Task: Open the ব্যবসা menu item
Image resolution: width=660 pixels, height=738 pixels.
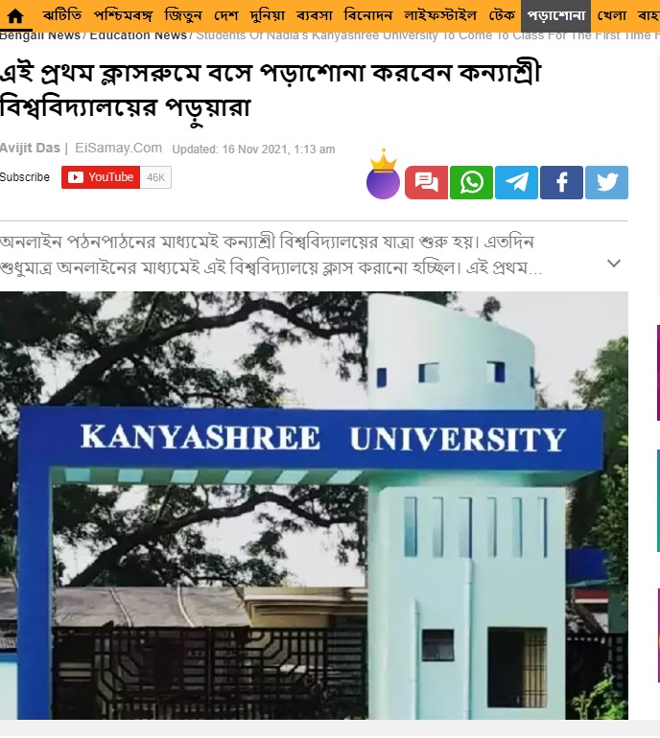Action: (x=315, y=15)
